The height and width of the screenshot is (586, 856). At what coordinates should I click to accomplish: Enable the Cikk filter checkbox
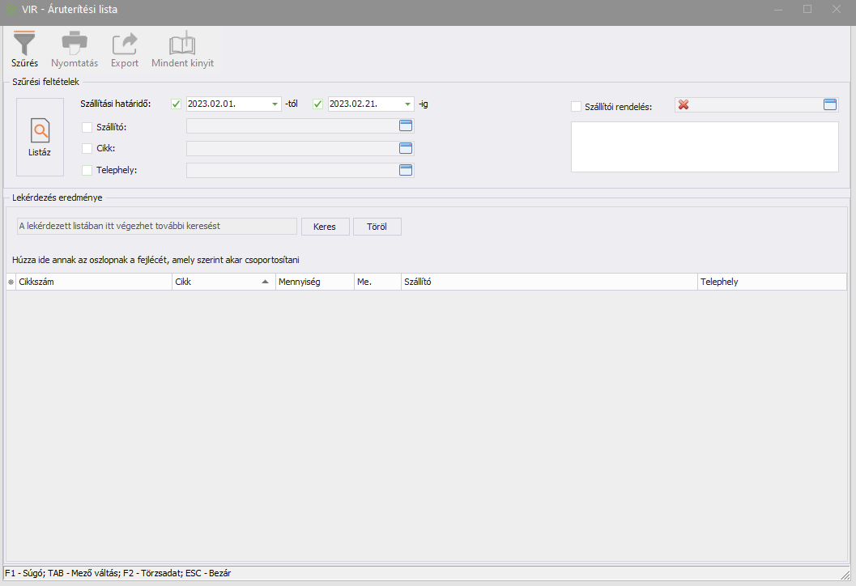[87, 148]
